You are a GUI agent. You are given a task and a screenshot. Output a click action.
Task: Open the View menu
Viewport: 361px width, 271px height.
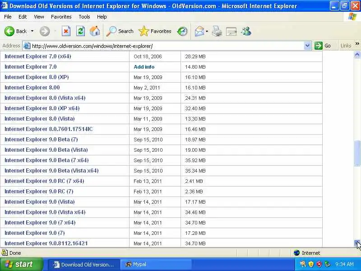click(x=39, y=17)
